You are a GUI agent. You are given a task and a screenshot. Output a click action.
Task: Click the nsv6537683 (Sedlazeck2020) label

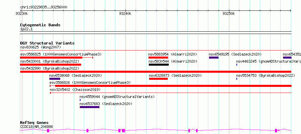pyautogui.click(x=106, y=104)
